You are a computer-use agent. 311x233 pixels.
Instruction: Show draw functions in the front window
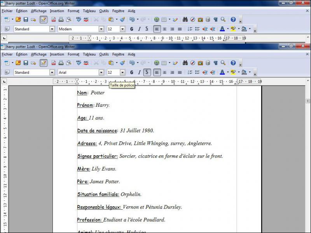[175, 63]
